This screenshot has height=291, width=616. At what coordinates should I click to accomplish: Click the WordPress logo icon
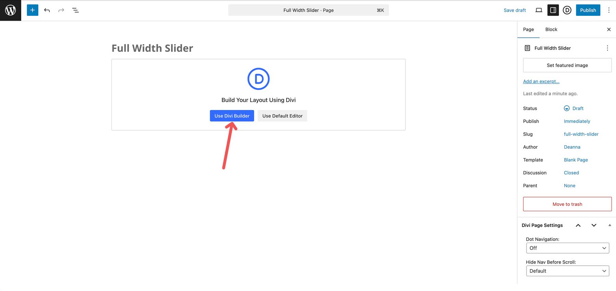11,10
